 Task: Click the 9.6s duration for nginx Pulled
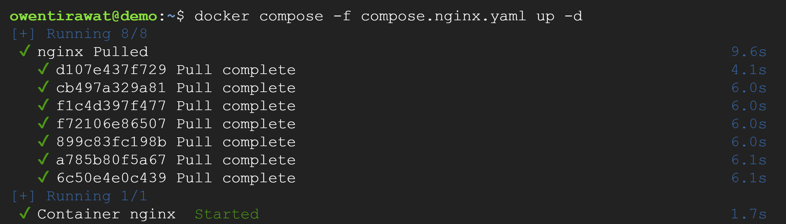749,52
